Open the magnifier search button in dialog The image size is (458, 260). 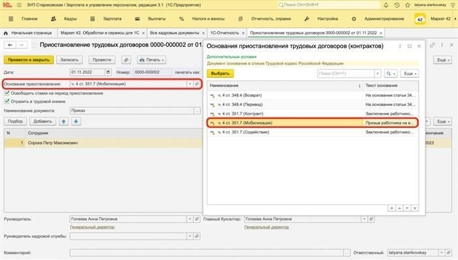(x=391, y=73)
